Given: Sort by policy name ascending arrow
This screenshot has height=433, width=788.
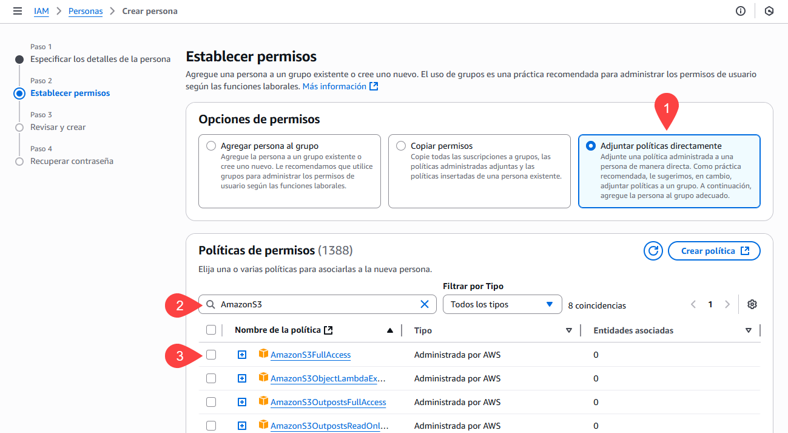Looking at the screenshot, I should (390, 330).
